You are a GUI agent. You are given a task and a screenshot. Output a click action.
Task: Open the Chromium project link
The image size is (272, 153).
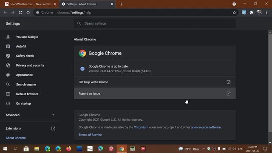(x=141, y=127)
